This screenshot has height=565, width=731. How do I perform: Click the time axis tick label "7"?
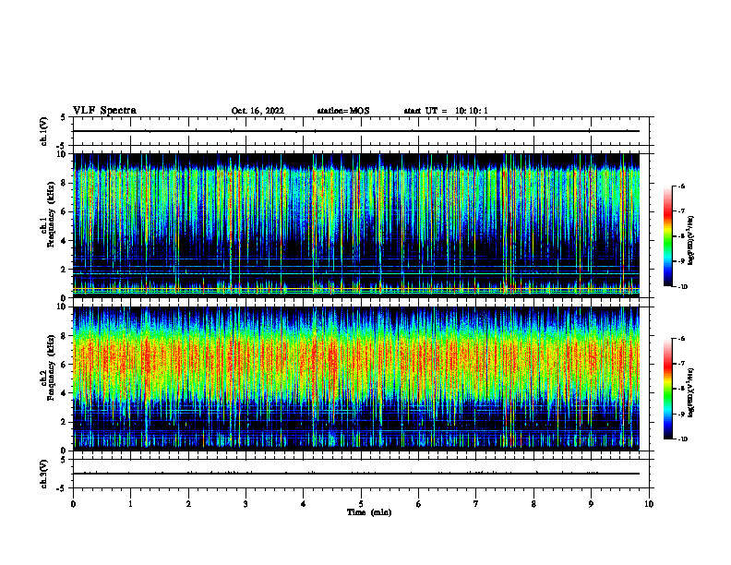(476, 504)
